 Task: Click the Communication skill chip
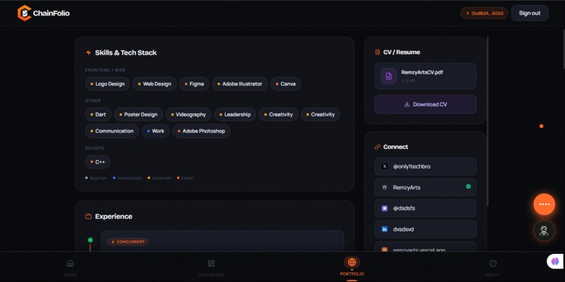(x=111, y=131)
